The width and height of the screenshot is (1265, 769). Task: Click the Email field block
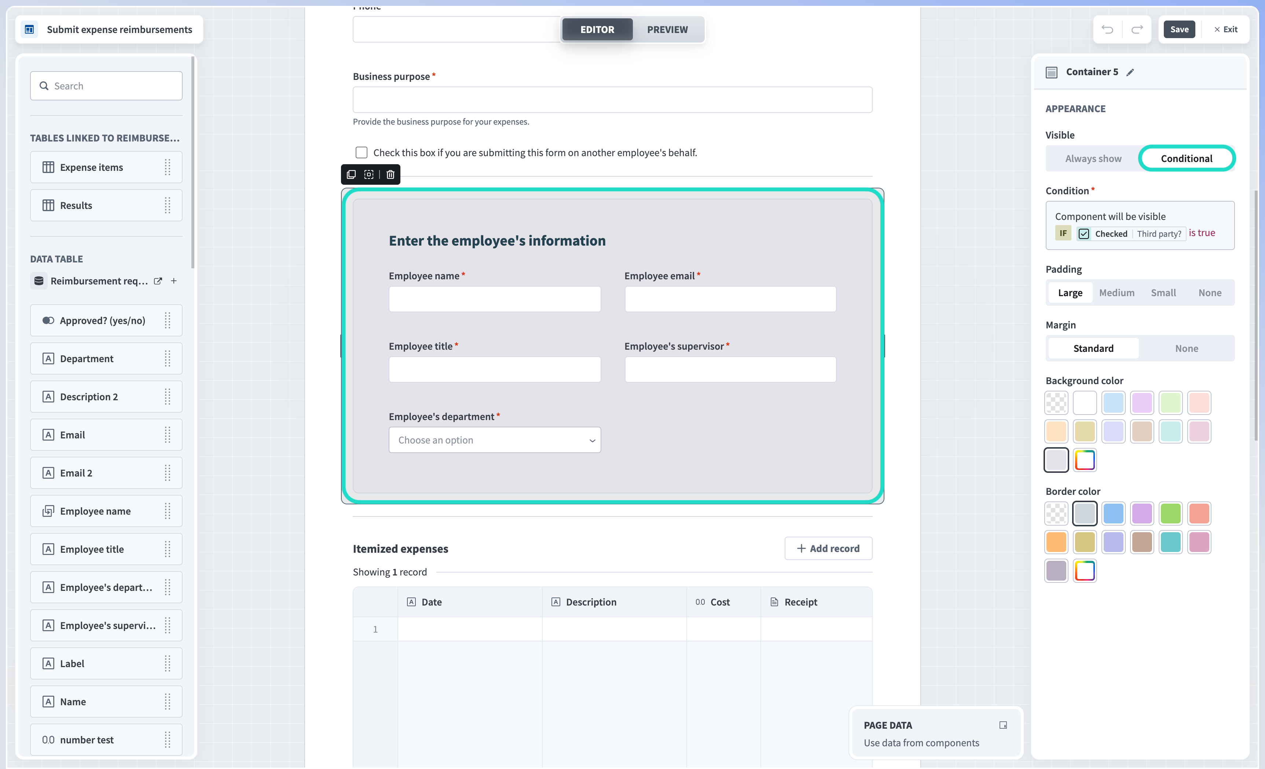[x=106, y=435]
